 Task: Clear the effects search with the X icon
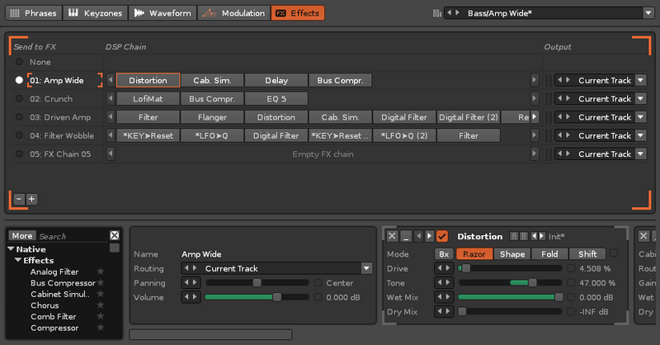tap(115, 236)
